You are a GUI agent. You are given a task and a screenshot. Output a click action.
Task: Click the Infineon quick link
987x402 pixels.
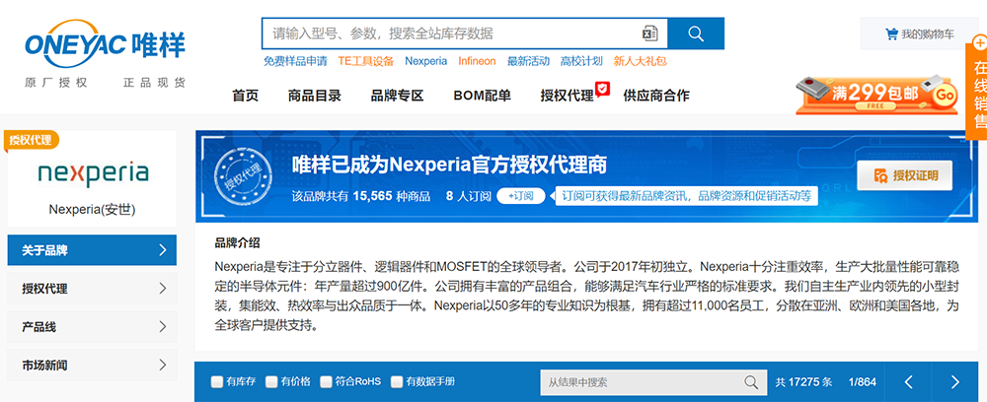point(477,61)
